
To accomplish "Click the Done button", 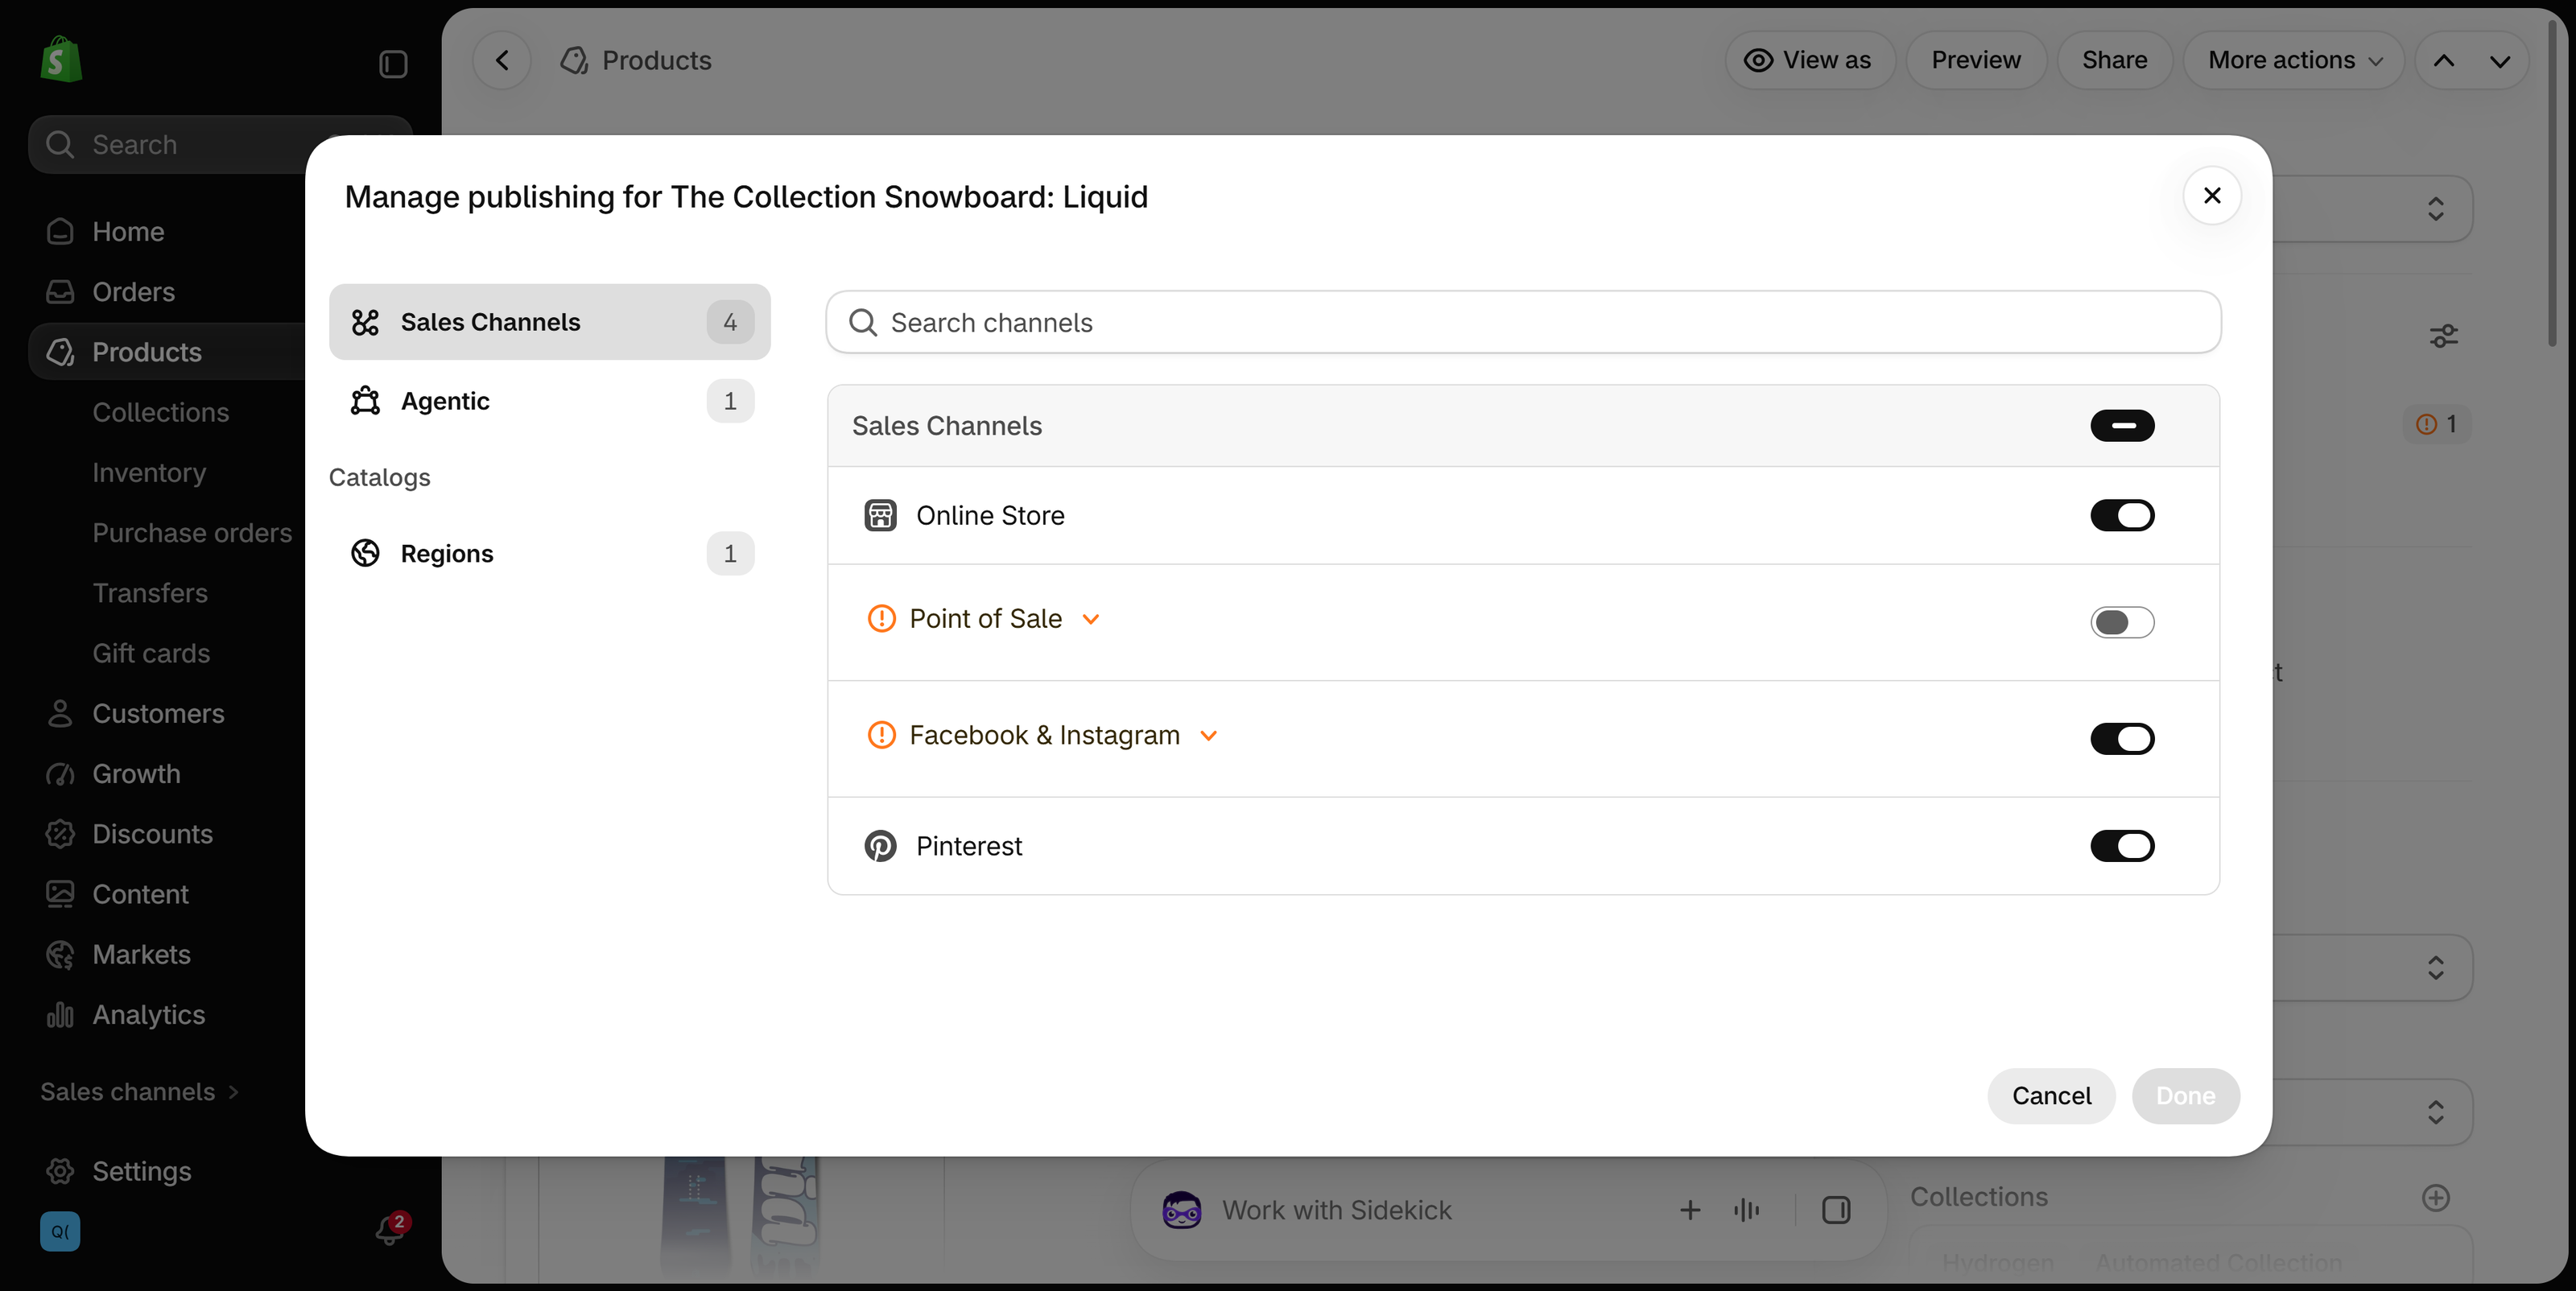I will (x=2185, y=1096).
